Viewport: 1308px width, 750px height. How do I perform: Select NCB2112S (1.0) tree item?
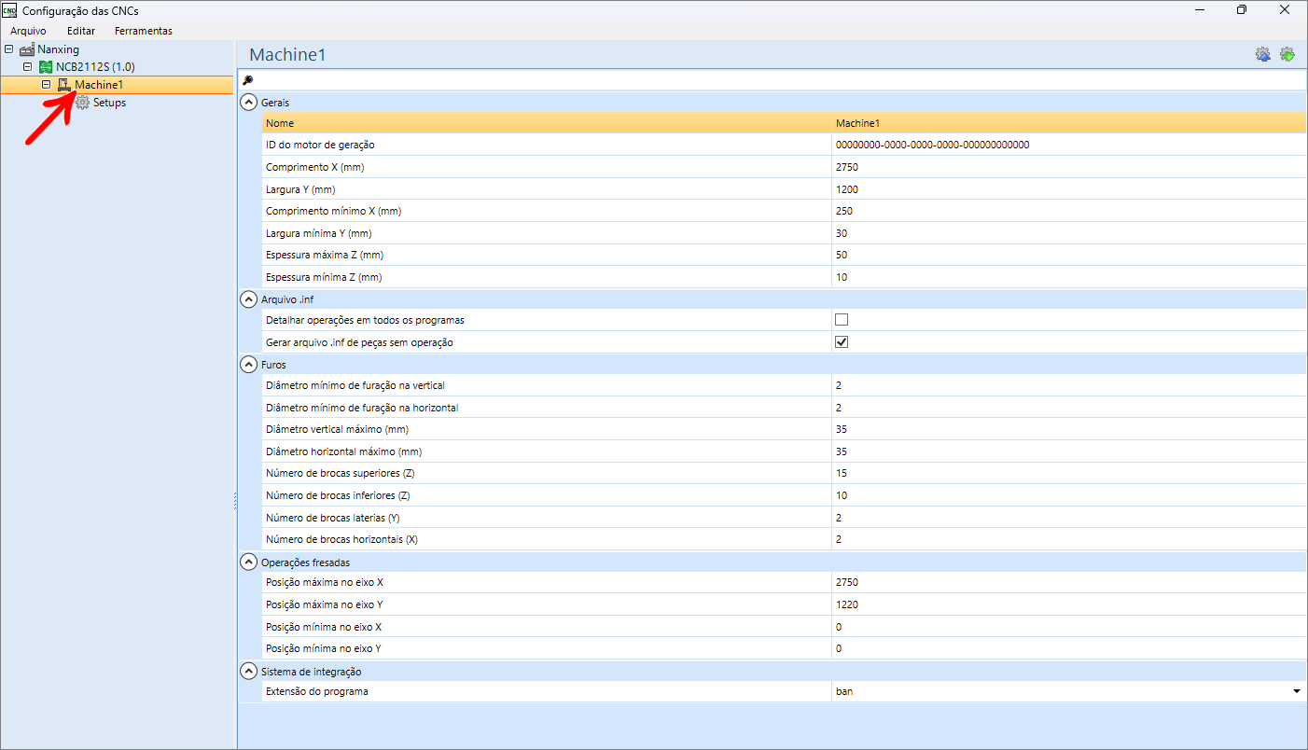[x=95, y=67]
